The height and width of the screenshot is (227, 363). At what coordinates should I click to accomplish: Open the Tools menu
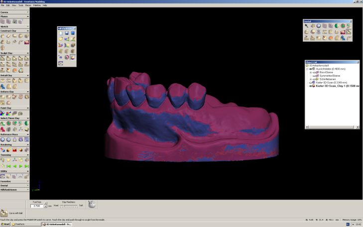click(20, 5)
